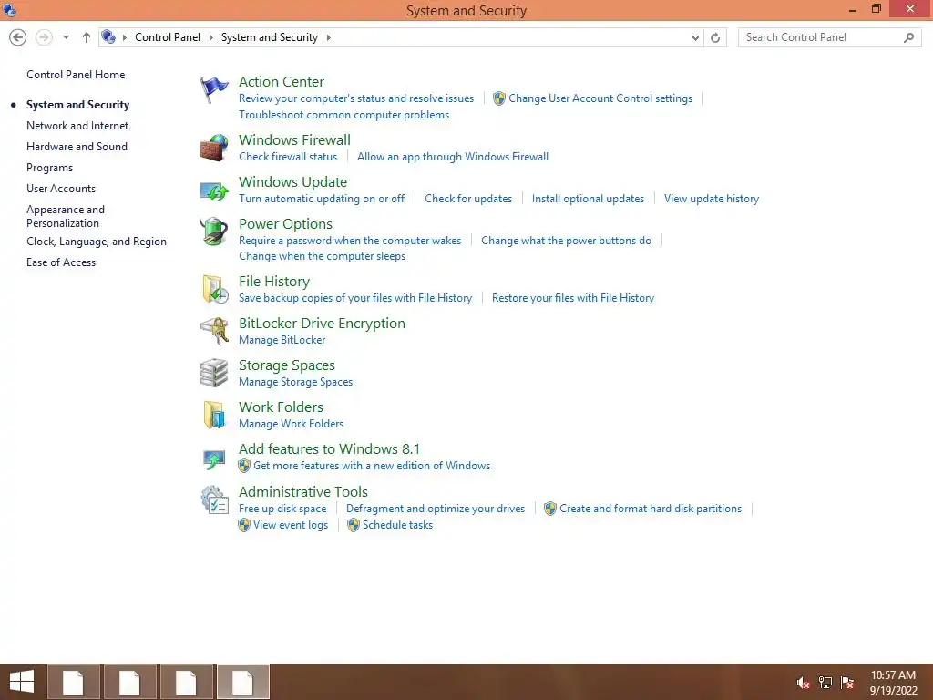Go forward with the Forward arrow
933x700 pixels.
pos(44,37)
